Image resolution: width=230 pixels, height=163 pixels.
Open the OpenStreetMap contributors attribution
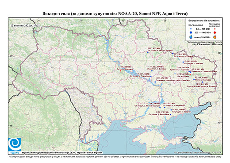pyautogui.click(x=198, y=152)
